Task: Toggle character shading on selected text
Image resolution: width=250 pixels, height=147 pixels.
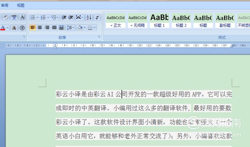Action: coord(14,28)
